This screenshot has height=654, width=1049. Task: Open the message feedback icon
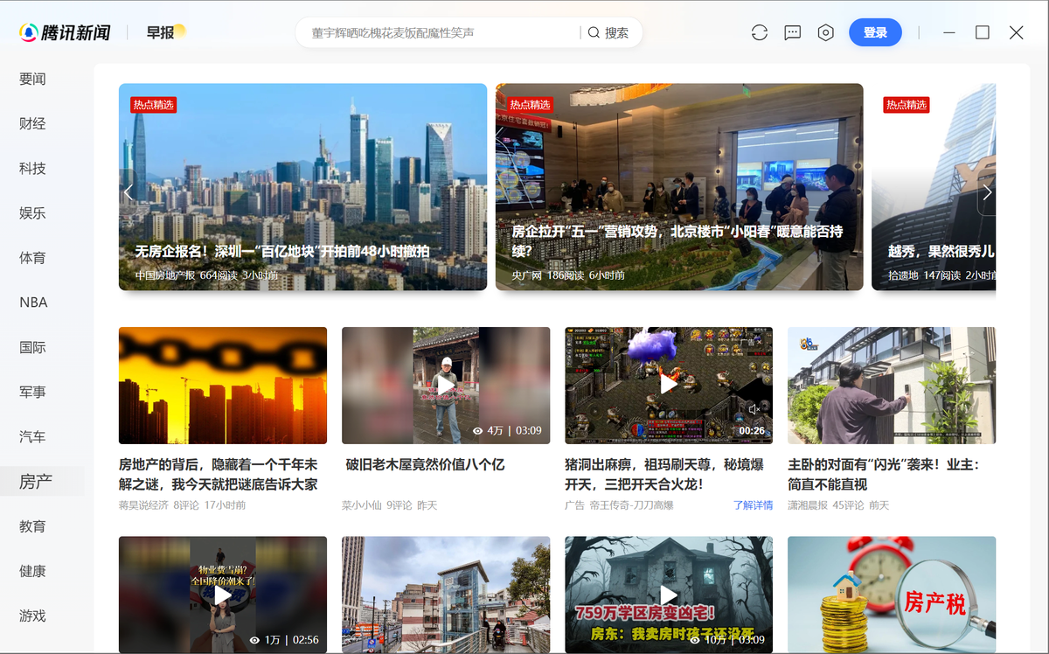pos(793,32)
